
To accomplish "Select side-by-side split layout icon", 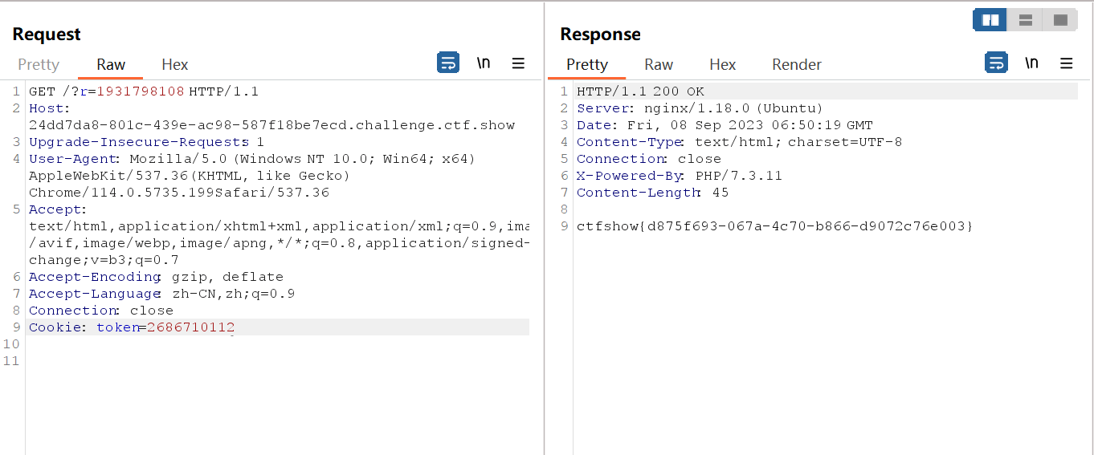I will 990,20.
